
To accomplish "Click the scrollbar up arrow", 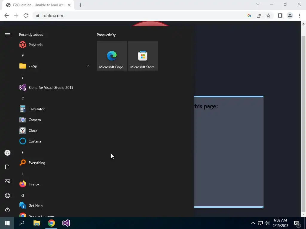I will pyautogui.click(x=303, y=24).
